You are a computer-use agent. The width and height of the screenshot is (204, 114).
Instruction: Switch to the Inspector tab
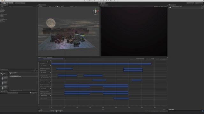(172, 5)
